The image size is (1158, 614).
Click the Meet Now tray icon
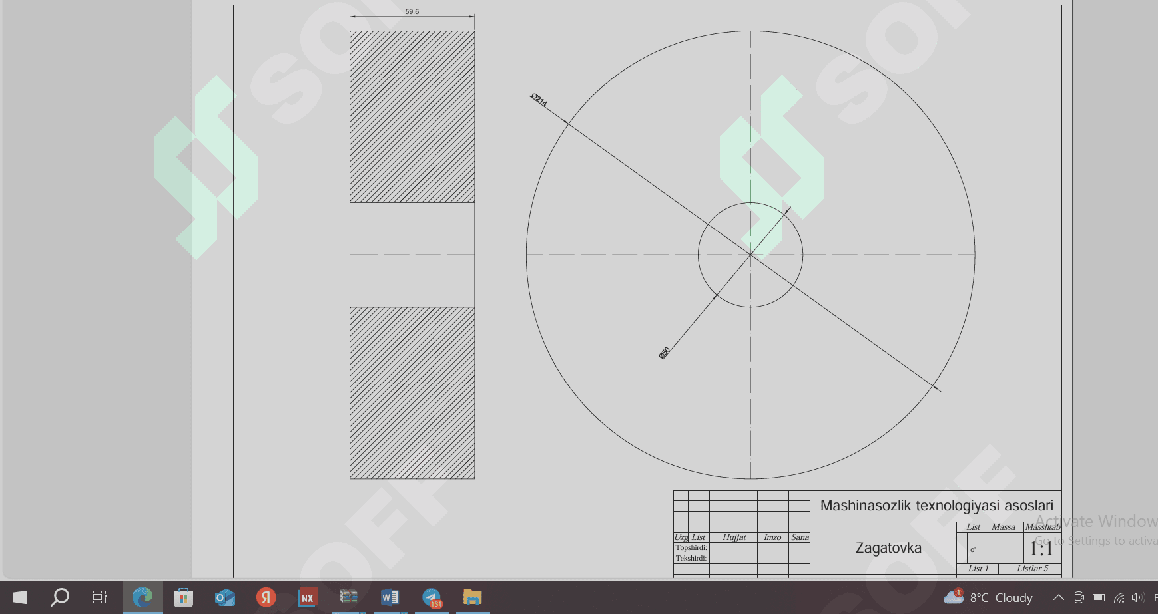click(x=1079, y=597)
